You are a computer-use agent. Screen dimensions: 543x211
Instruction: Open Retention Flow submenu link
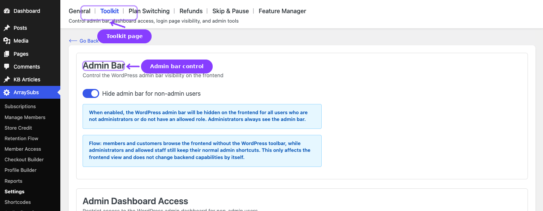(x=21, y=138)
